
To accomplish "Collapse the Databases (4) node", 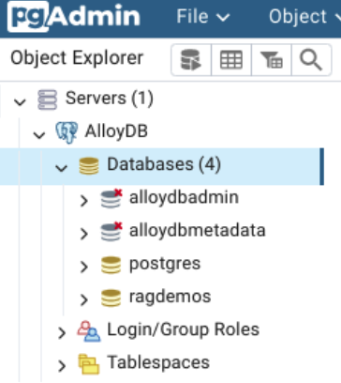I will [61, 168].
